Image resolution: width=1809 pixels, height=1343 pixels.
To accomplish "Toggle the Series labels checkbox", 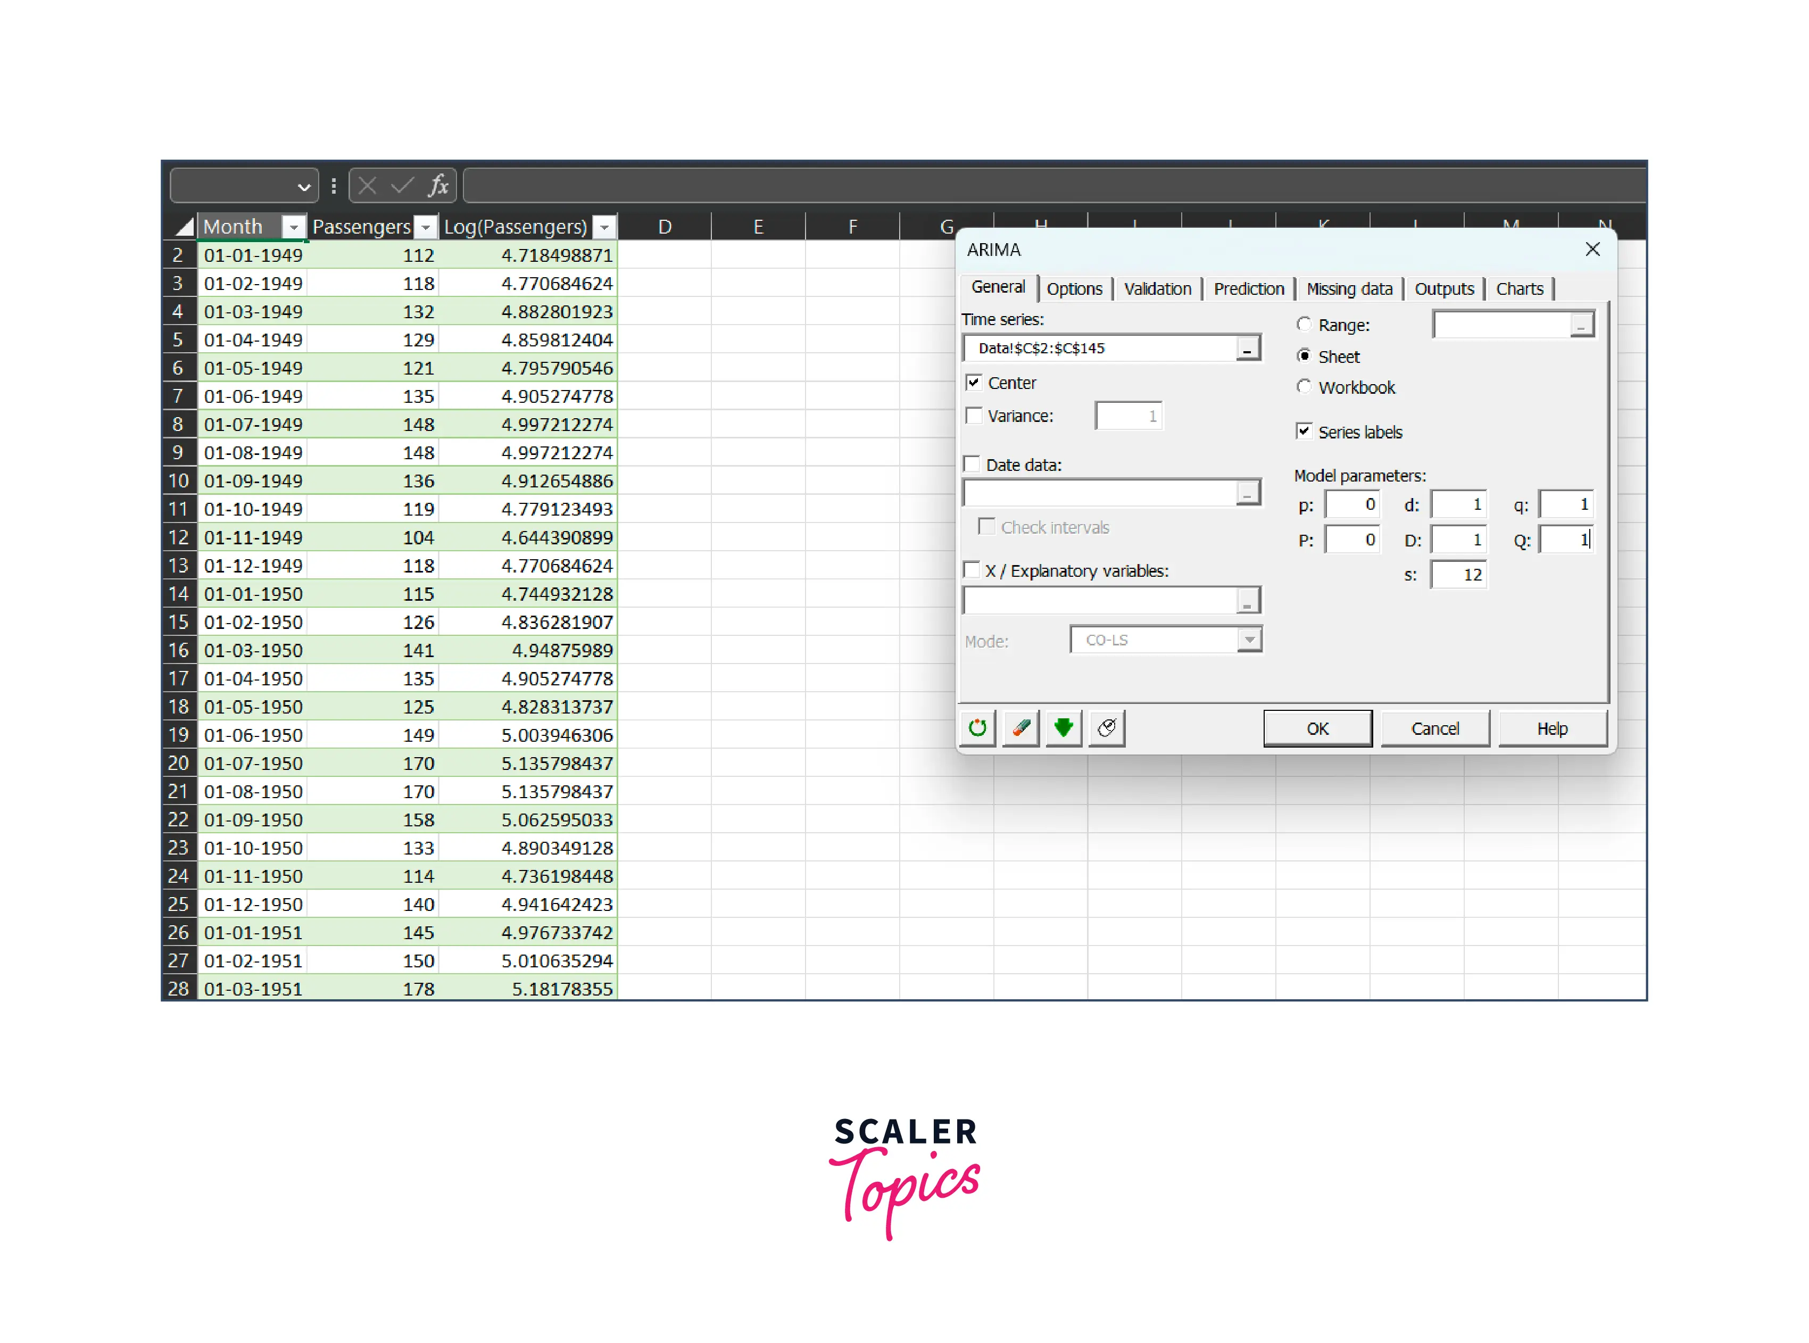I will click(x=1304, y=431).
